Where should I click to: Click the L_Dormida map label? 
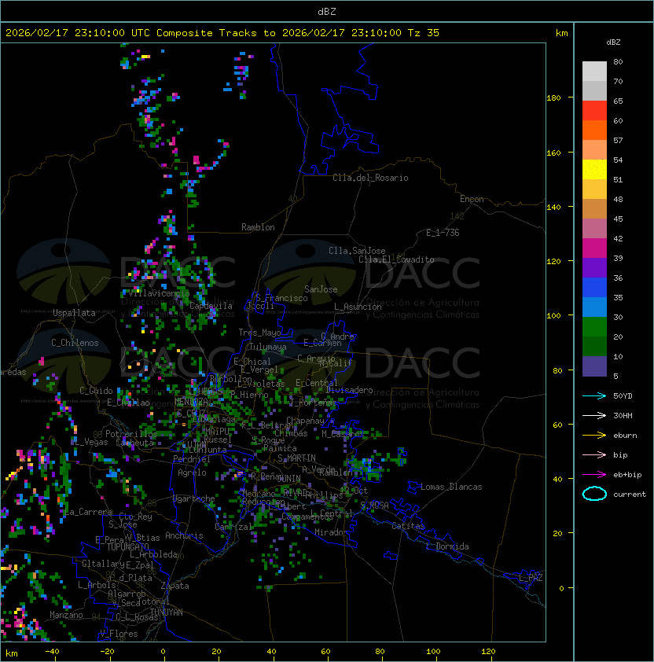point(447,546)
